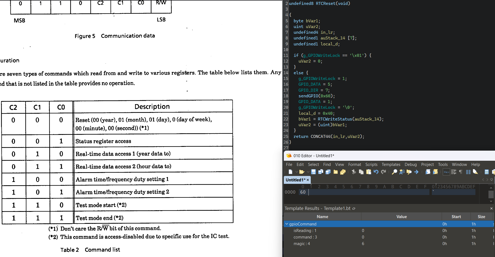Open the View menu
Image resolution: width=495 pixels, height=257 pixels.
(340, 164)
